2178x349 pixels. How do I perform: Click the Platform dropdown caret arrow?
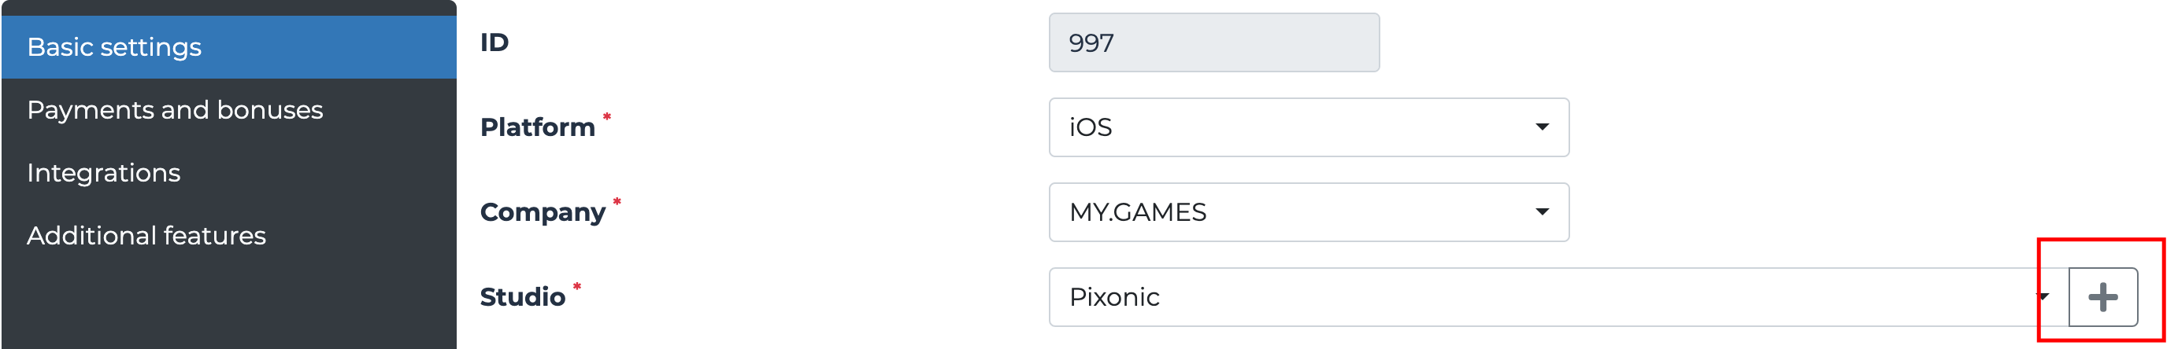[1541, 127]
